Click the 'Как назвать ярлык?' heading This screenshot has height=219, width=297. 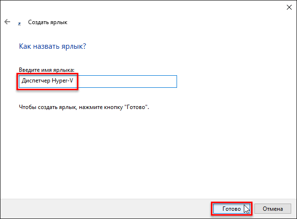(52, 46)
